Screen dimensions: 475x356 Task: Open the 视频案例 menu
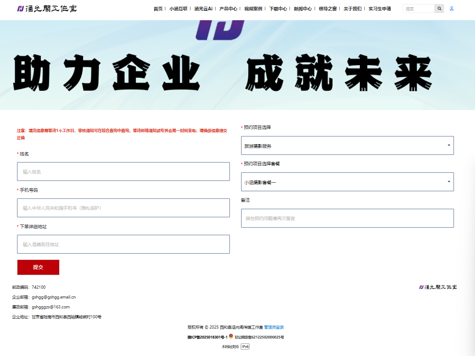[x=254, y=8]
